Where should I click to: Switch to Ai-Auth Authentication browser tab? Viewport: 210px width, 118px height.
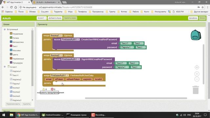[46, 2]
